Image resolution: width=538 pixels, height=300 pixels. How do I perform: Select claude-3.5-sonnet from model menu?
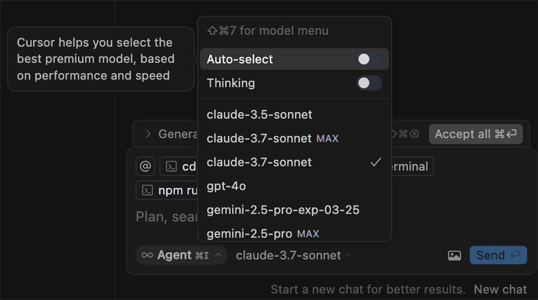point(259,115)
